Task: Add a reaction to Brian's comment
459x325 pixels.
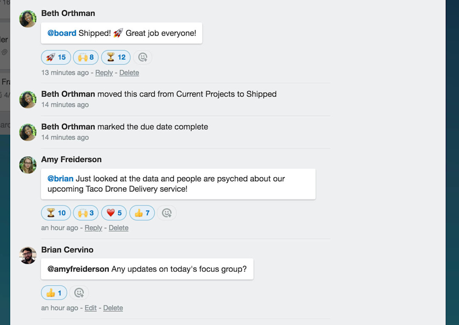Action: 79,292
